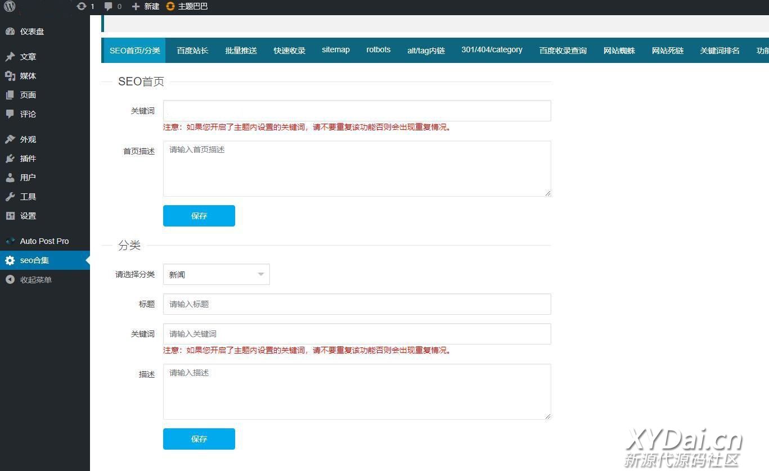Open the comments bubble icon in admin bar

(109, 7)
